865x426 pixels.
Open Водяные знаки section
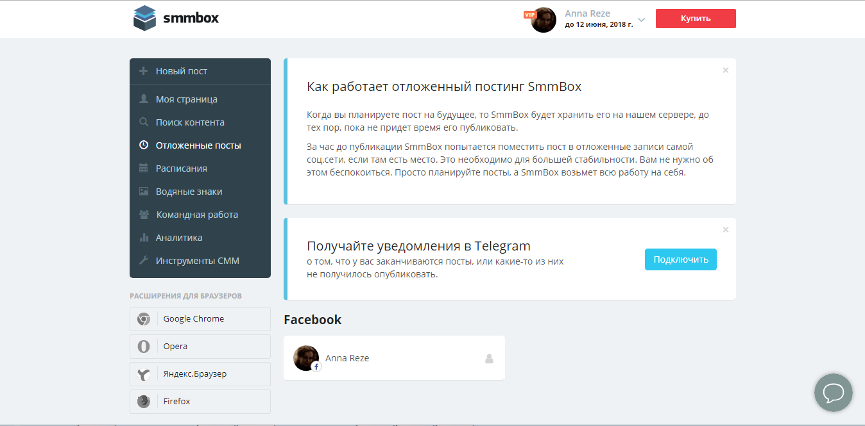tap(200, 192)
